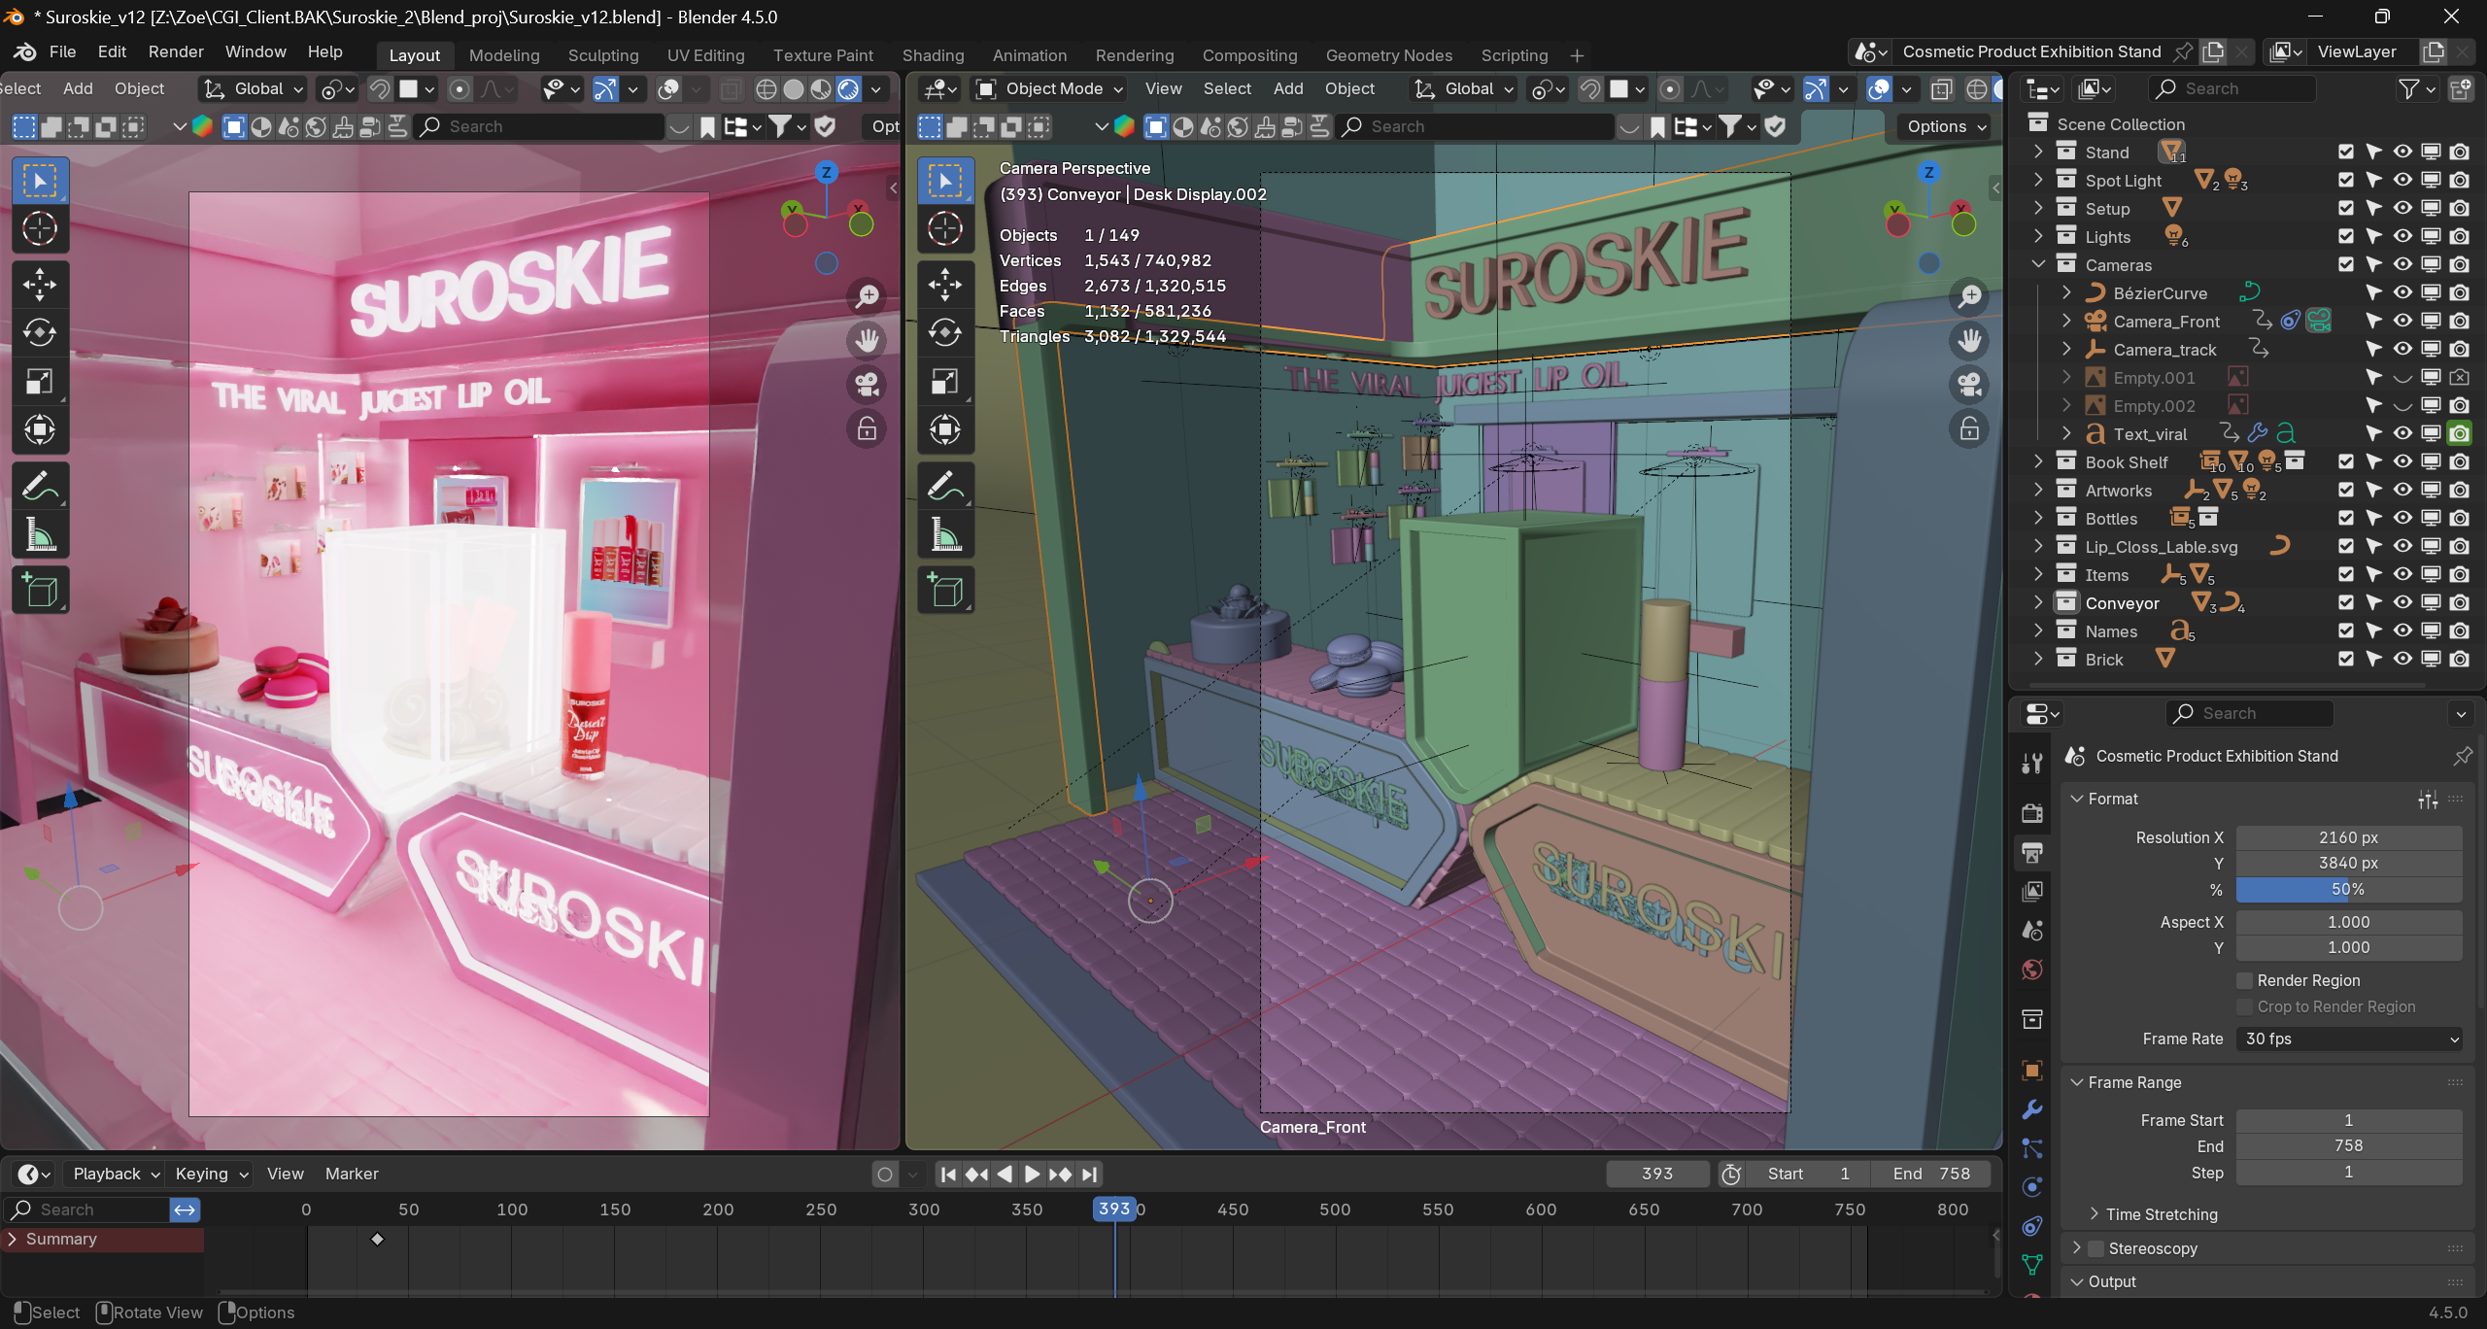Enable the Render Region checkbox

tap(2244, 980)
